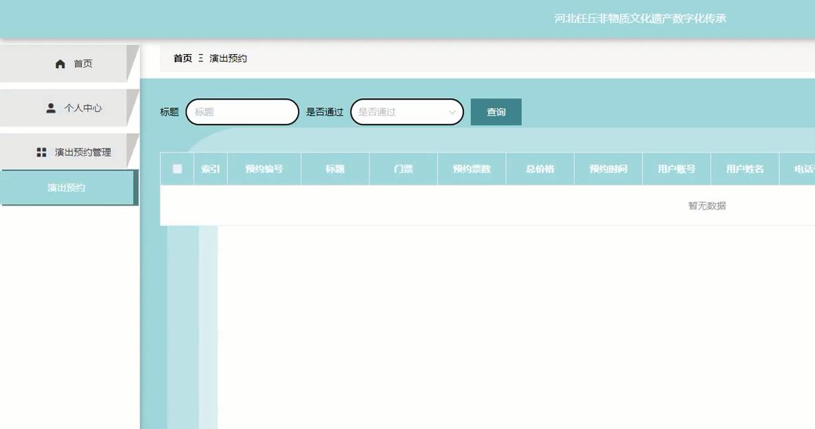Image resolution: width=815 pixels, height=429 pixels.
Task: Click 用户账号 column header
Action: click(x=677, y=169)
